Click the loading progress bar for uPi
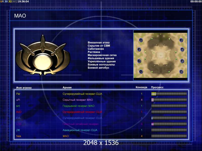Screen dimensions: 202x151 click(169, 100)
